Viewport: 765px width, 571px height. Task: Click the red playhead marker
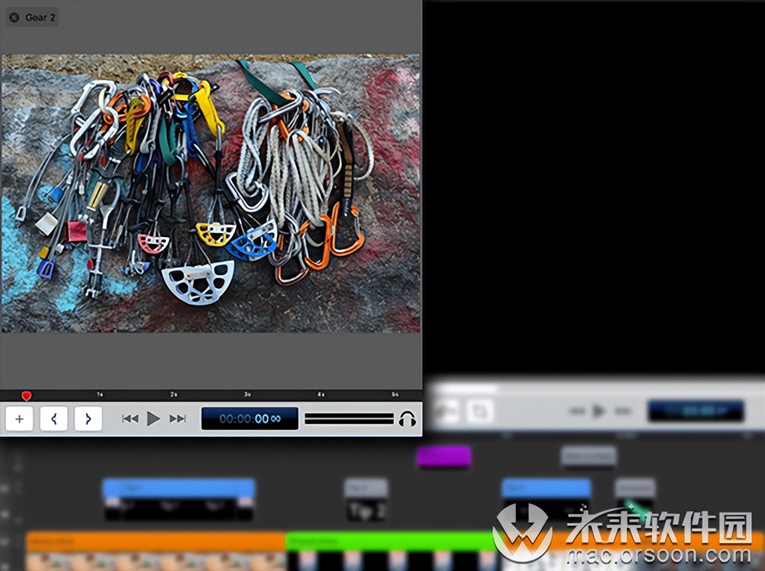[x=27, y=396]
